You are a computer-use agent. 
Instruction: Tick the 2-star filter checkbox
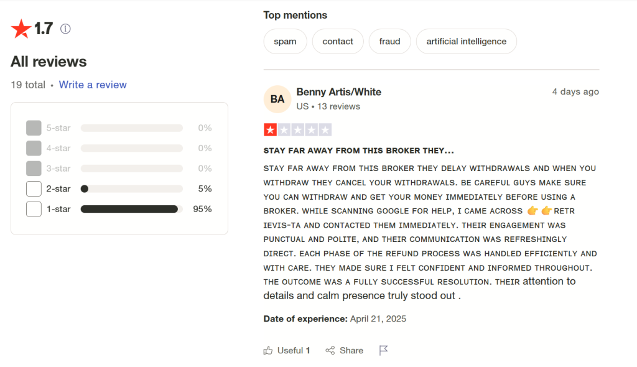[34, 188]
